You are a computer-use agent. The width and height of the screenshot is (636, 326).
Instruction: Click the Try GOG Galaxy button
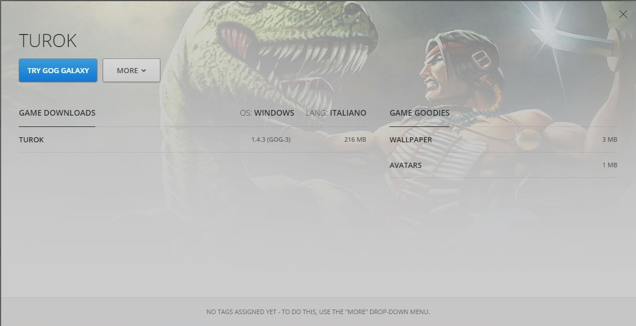point(58,70)
